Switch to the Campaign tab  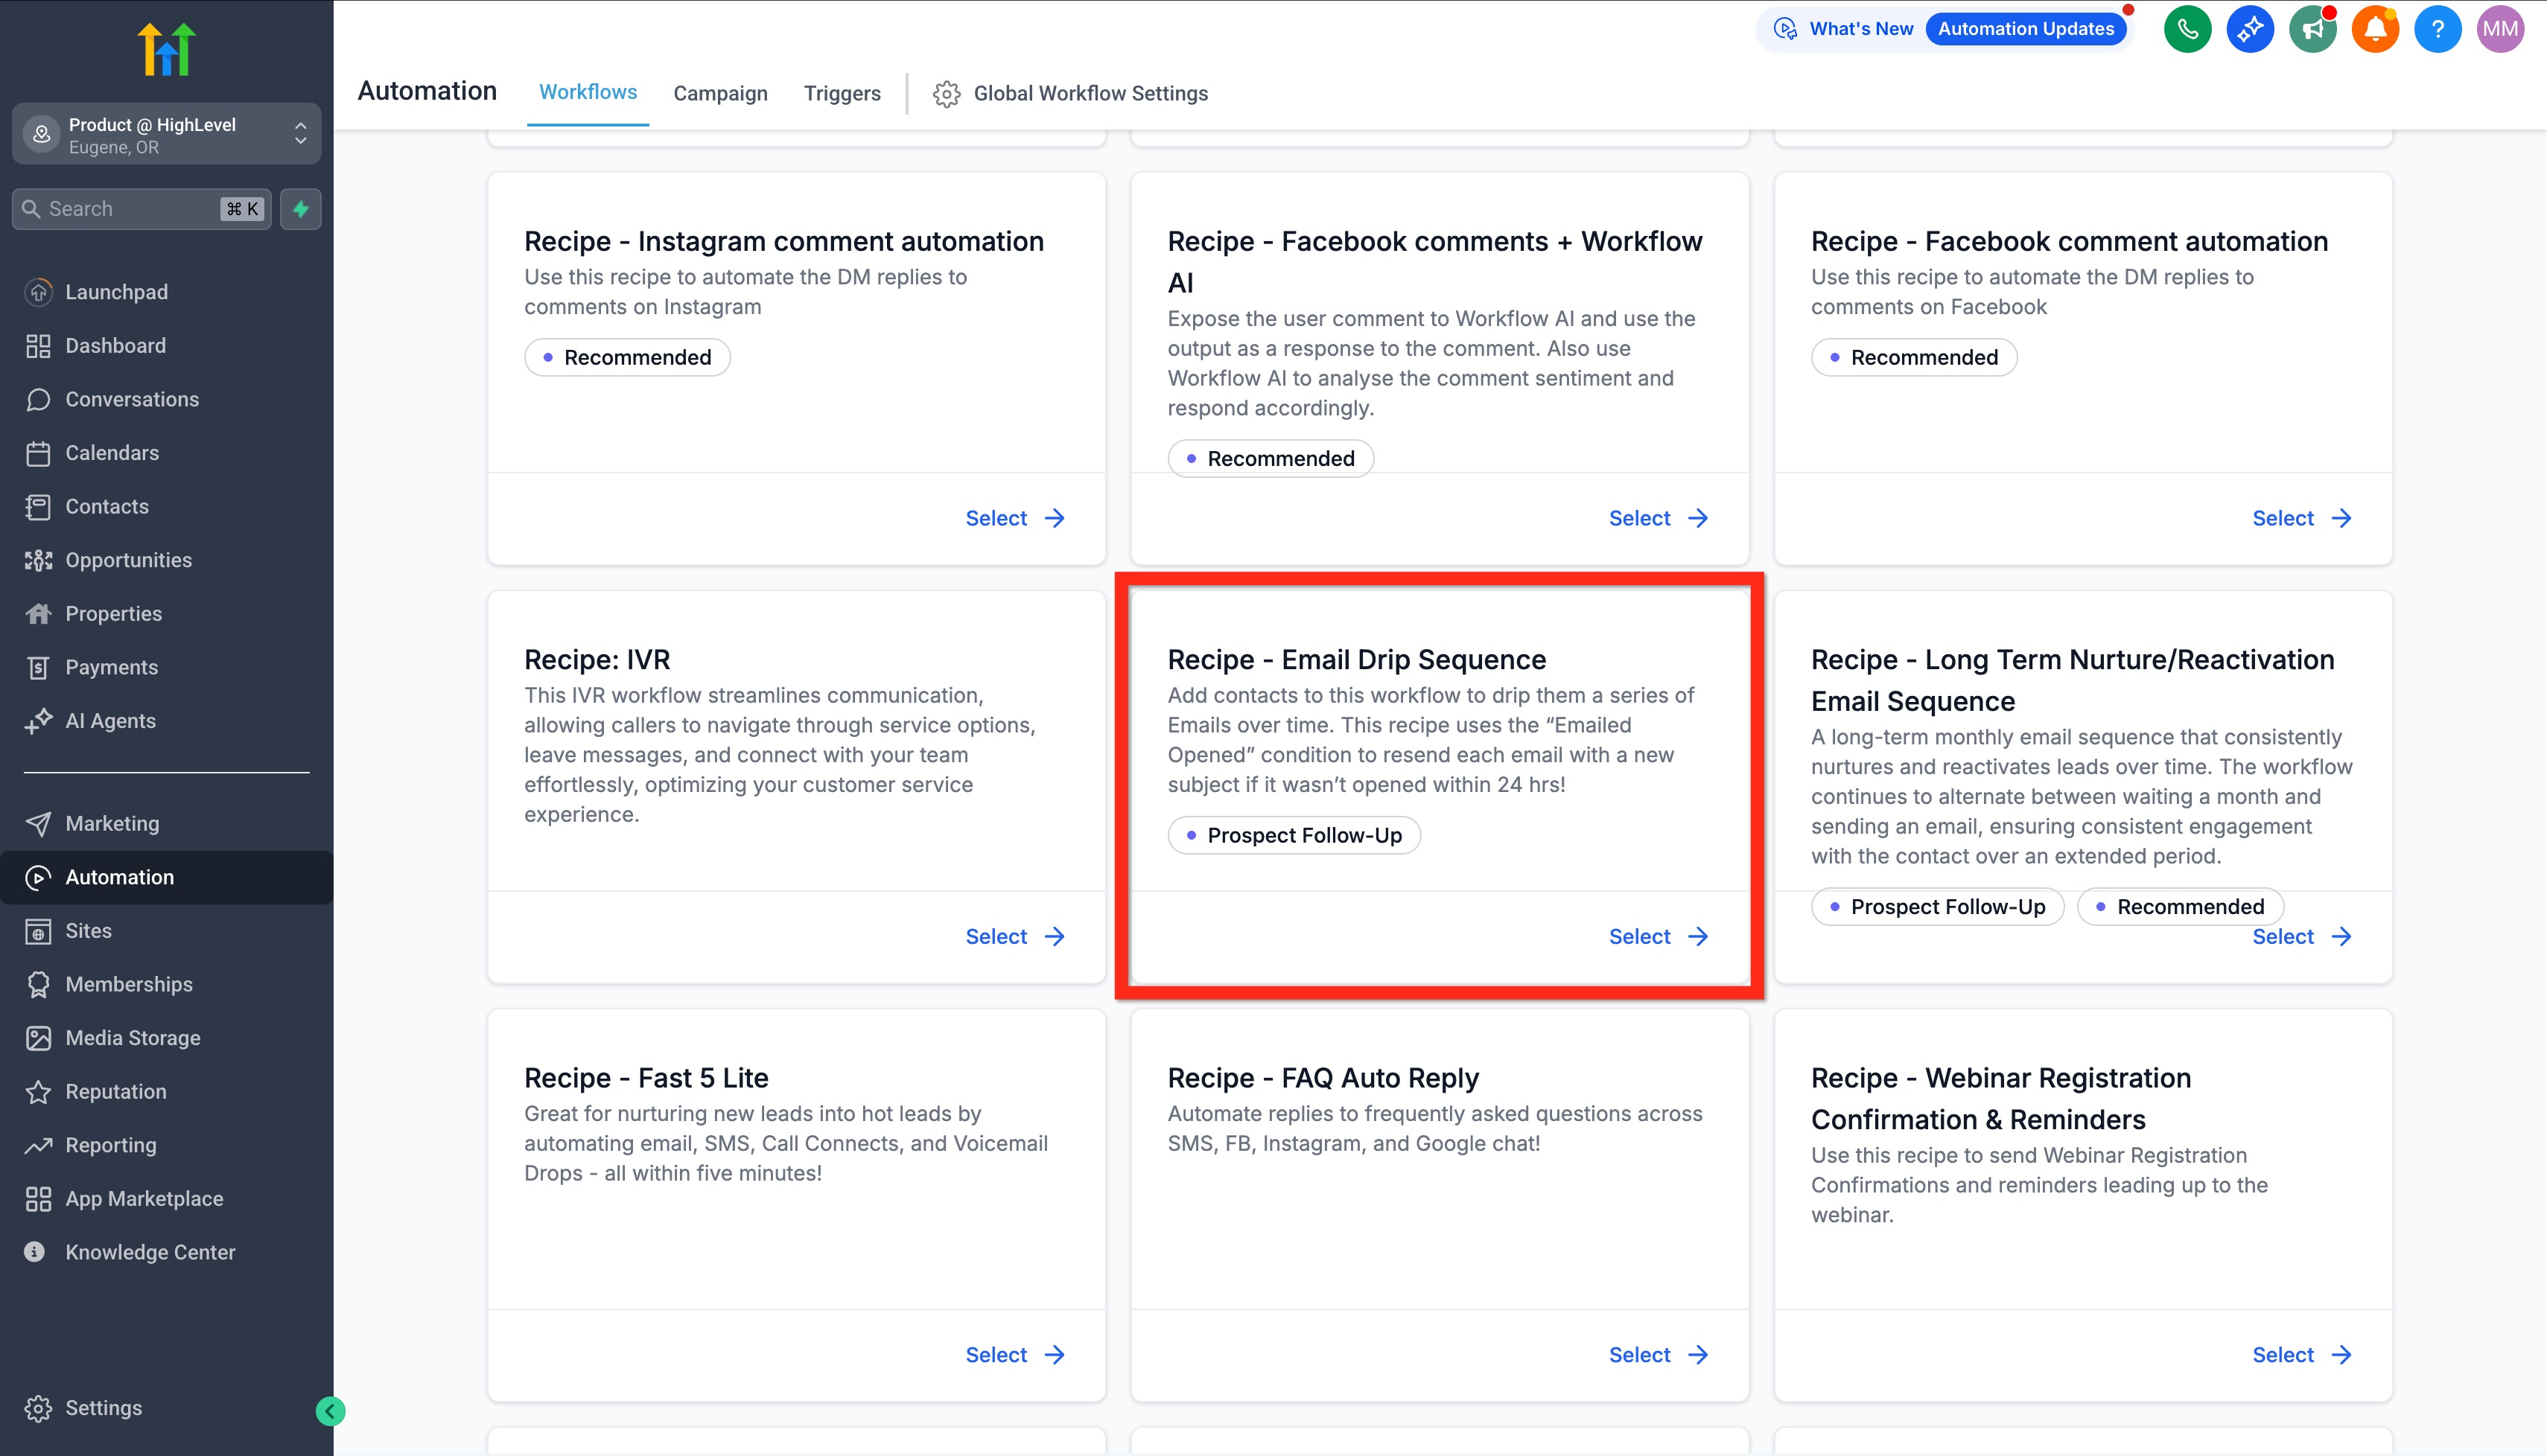(720, 93)
